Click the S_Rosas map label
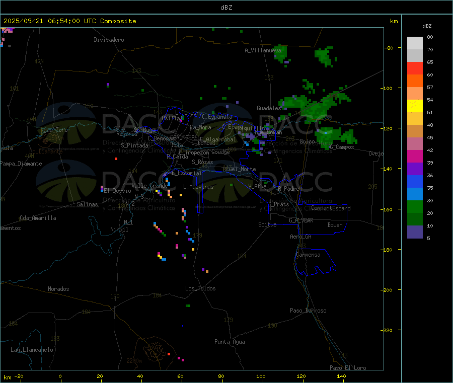This screenshot has width=453, height=383. click(x=202, y=162)
